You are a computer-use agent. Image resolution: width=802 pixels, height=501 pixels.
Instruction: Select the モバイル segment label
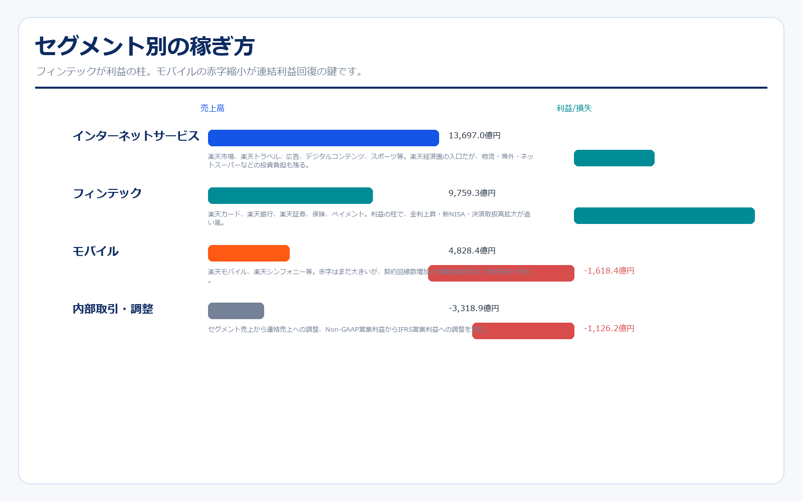tap(96, 251)
